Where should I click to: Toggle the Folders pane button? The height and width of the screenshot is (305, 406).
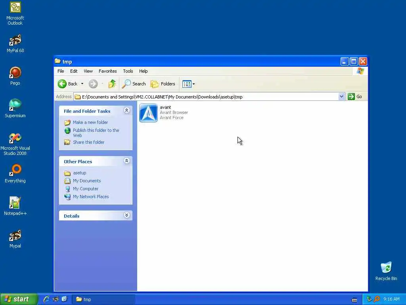163,84
